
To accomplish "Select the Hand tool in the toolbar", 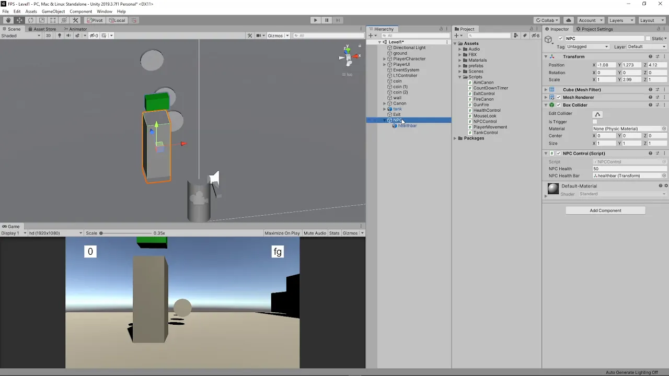I will click(x=8, y=20).
